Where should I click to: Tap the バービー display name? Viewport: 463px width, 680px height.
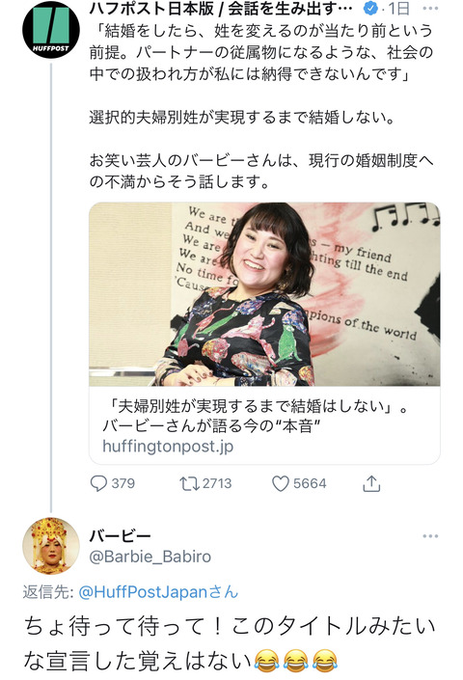point(120,536)
